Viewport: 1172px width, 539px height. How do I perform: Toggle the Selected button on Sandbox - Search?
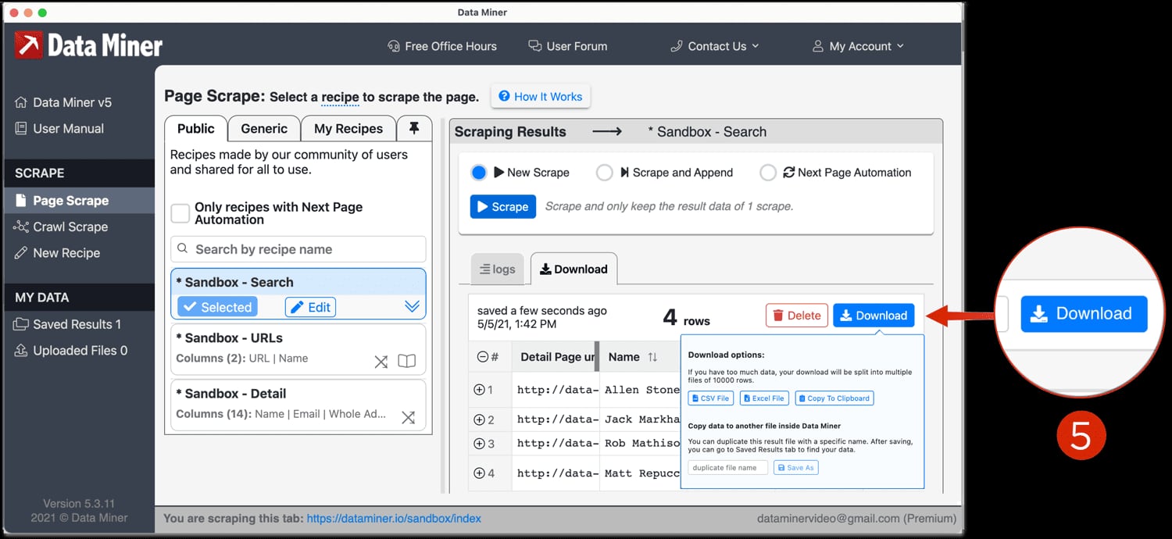point(216,307)
